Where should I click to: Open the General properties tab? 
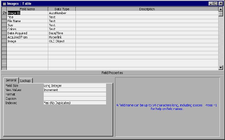[11, 80]
